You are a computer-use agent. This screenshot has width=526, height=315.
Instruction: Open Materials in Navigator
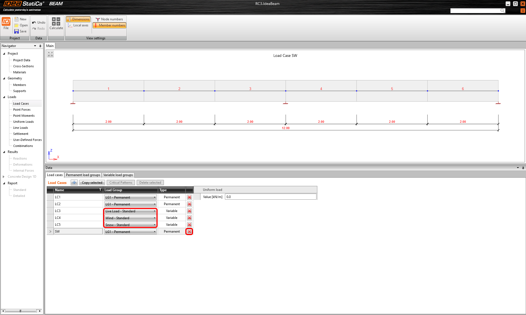[x=20, y=72]
